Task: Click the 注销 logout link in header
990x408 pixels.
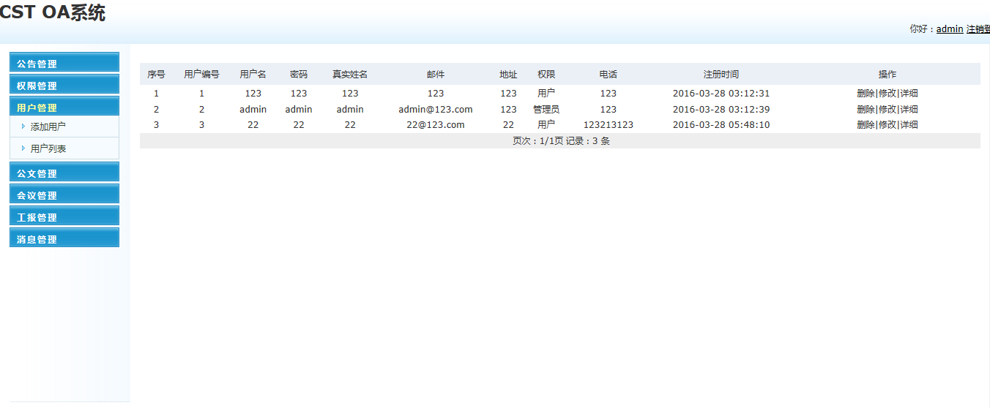Action: (x=978, y=29)
